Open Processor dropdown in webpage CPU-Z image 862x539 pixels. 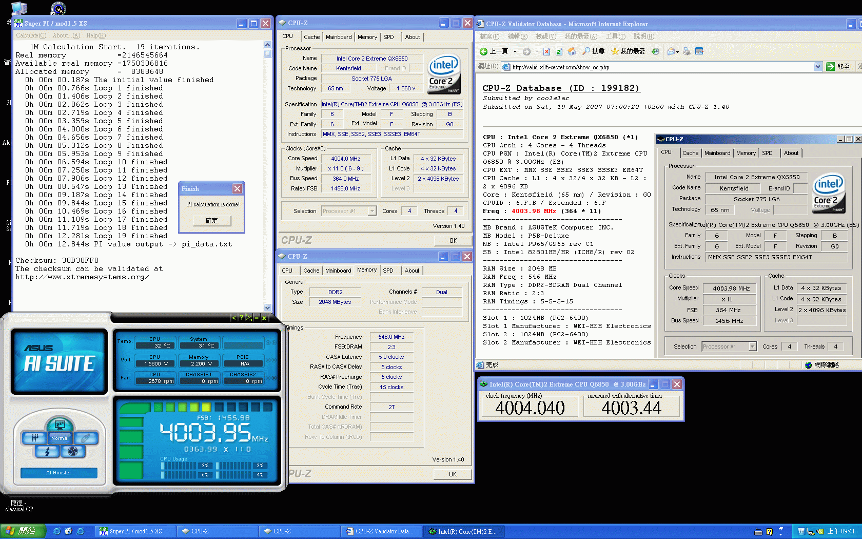coord(752,346)
